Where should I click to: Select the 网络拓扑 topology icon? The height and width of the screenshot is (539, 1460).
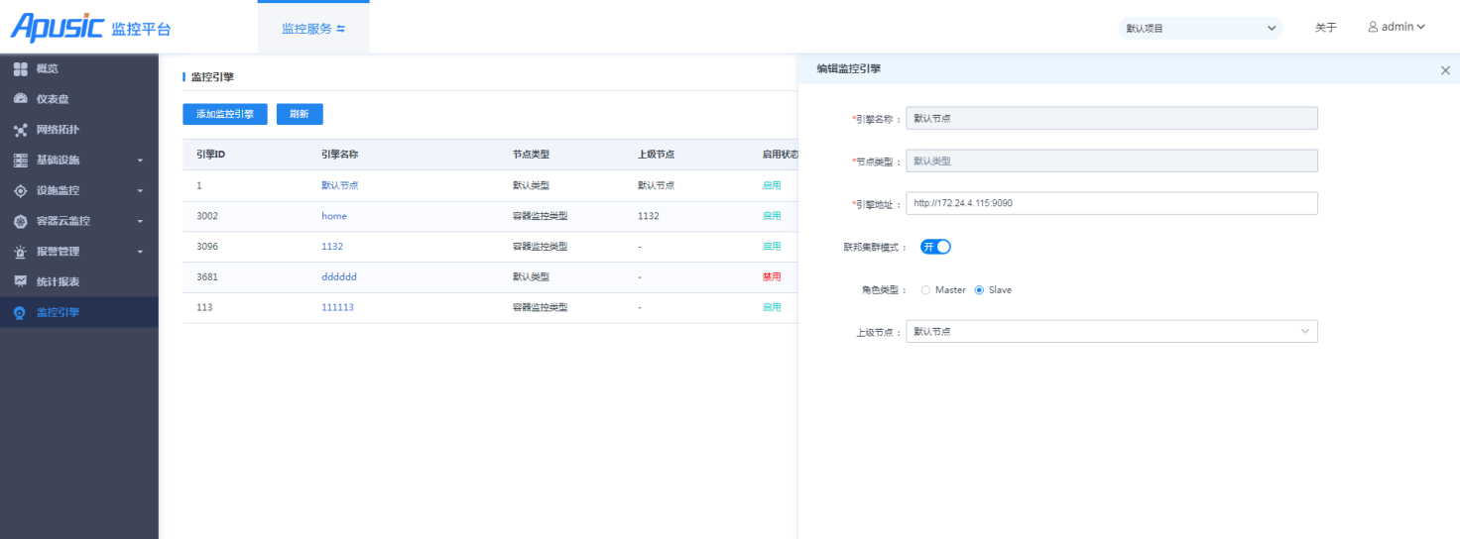[20, 130]
